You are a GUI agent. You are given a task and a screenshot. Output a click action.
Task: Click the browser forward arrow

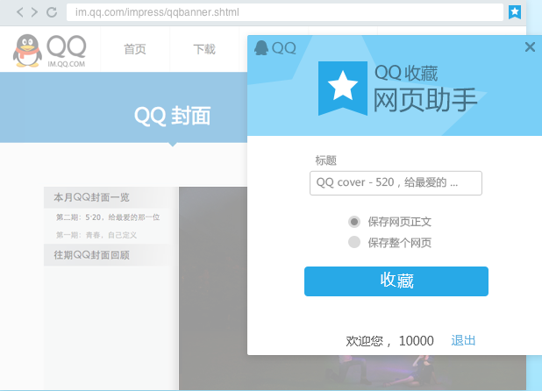click(x=34, y=12)
